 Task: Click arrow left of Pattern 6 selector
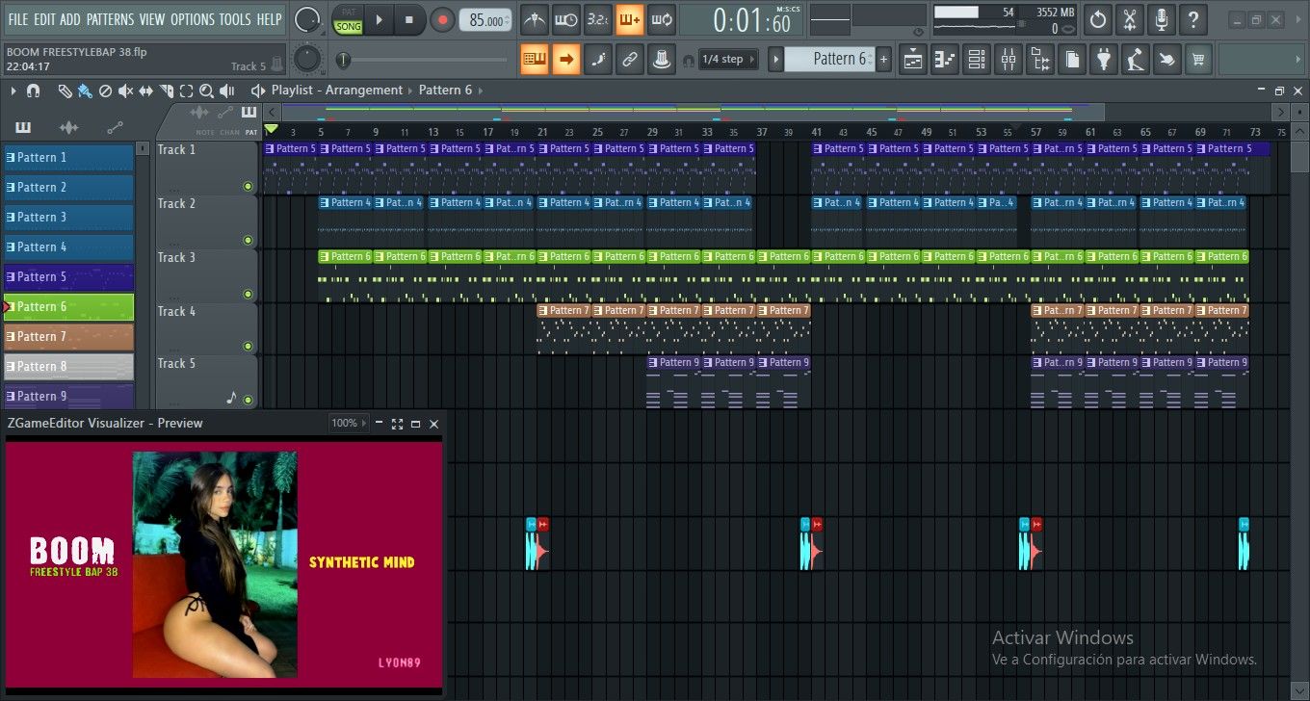tap(775, 59)
